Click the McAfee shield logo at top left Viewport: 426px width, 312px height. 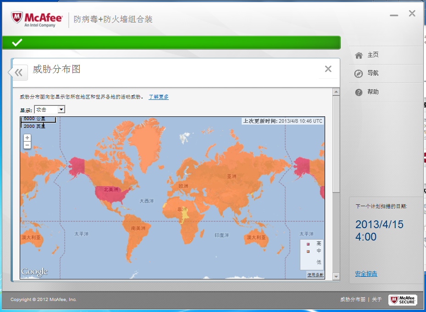pyautogui.click(x=17, y=18)
